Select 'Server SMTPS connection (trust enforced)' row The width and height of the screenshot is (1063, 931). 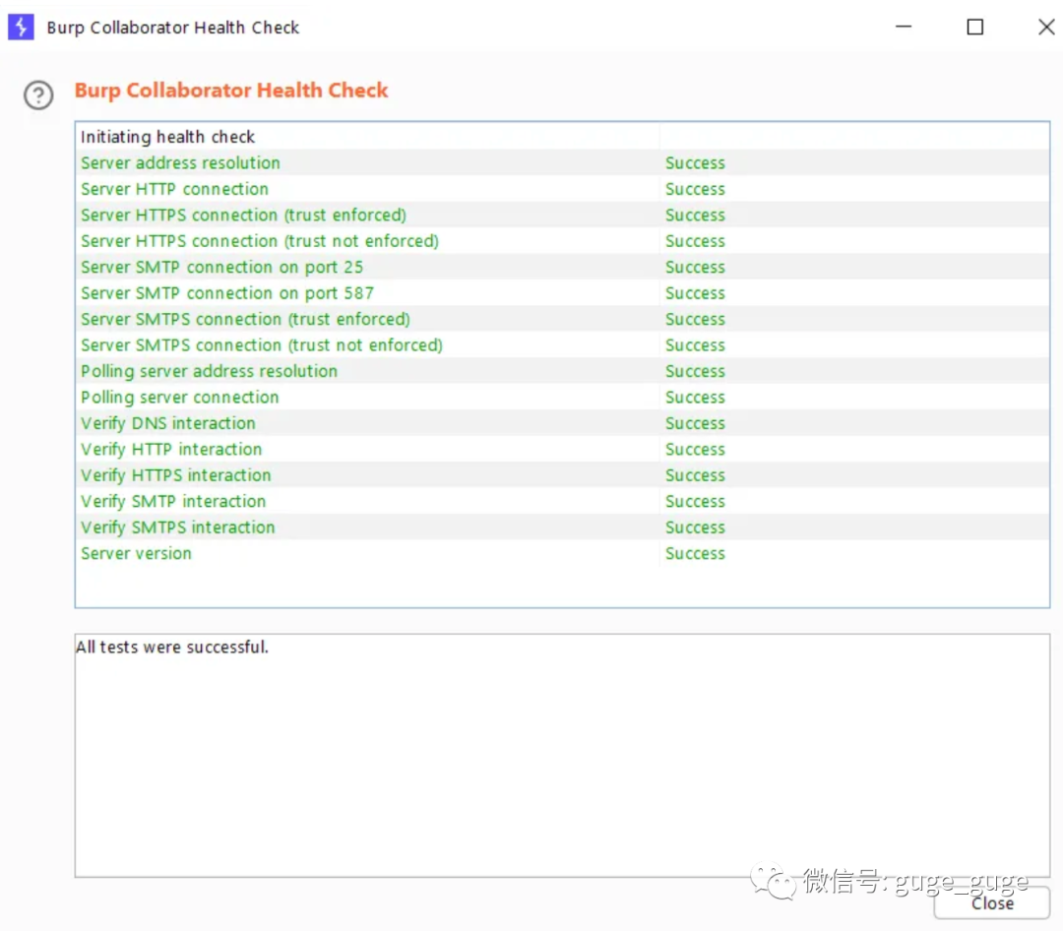[562, 319]
